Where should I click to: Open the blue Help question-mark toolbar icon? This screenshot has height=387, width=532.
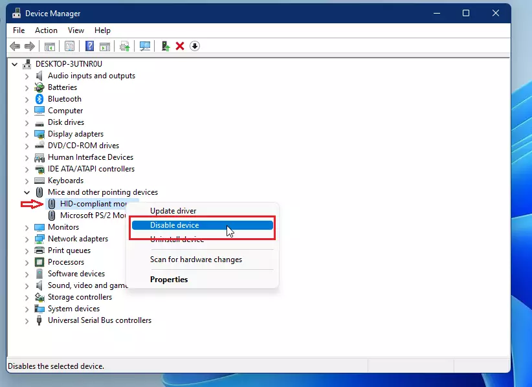(89, 46)
